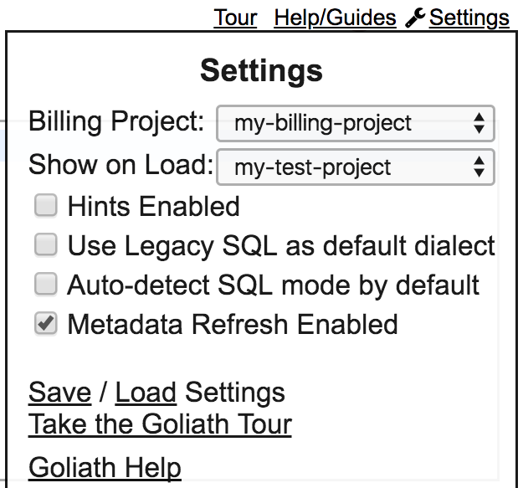The width and height of the screenshot is (523, 488).
Task: Check Use Legacy SQL as default dialect
Action: (x=46, y=244)
